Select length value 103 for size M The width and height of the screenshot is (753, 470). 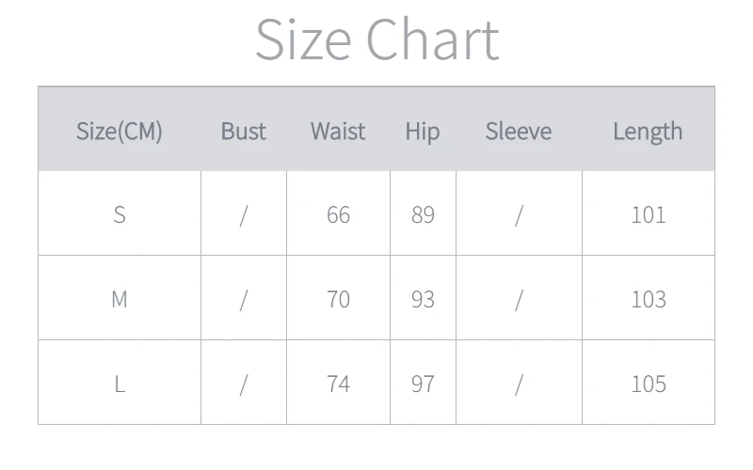(648, 299)
